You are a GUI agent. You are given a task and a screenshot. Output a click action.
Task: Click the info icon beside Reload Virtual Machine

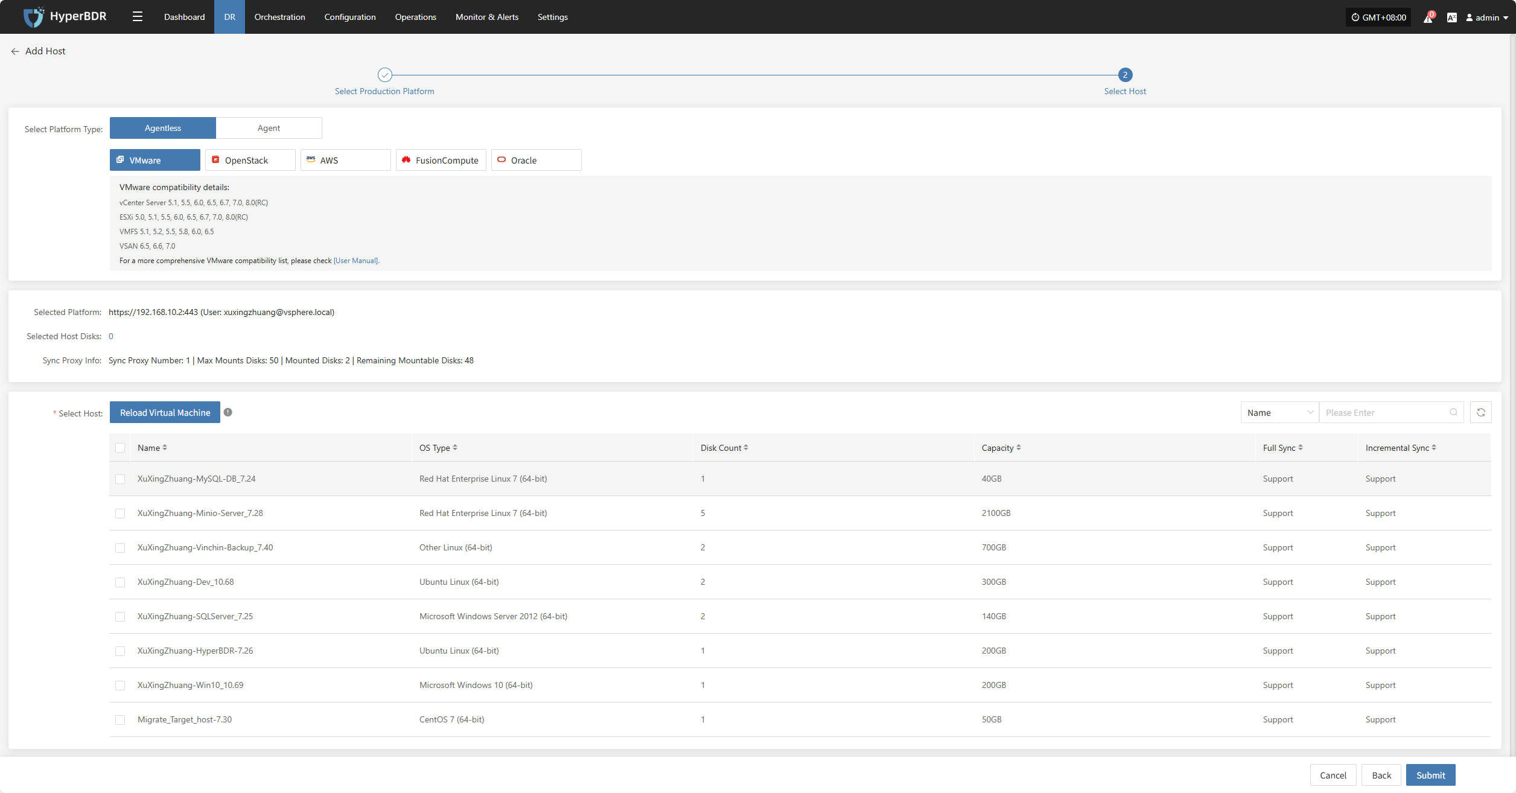[228, 412]
